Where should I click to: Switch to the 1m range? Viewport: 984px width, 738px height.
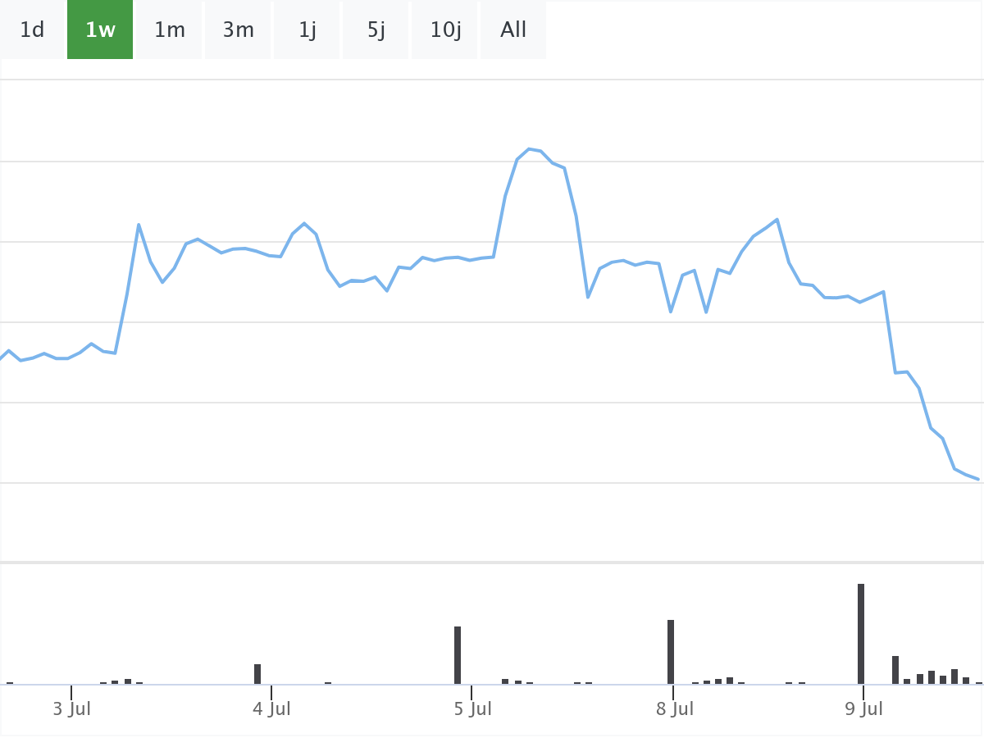coord(170,30)
